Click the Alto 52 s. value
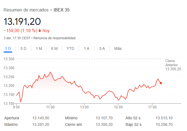This screenshot has height=131, width=187. [x=164, y=118]
